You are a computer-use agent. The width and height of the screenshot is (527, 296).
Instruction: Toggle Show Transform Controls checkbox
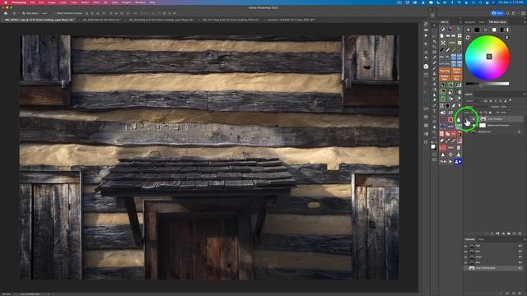tap(54, 13)
